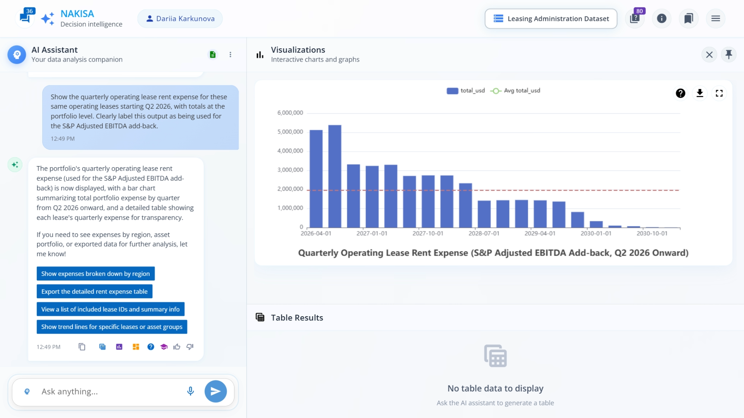This screenshot has height=418, width=744.
Task: Copy the assistant's response to clipboard
Action: click(82, 347)
